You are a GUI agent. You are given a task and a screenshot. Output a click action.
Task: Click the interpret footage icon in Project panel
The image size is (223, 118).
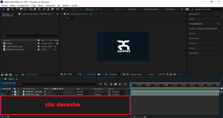(x=2, y=75)
